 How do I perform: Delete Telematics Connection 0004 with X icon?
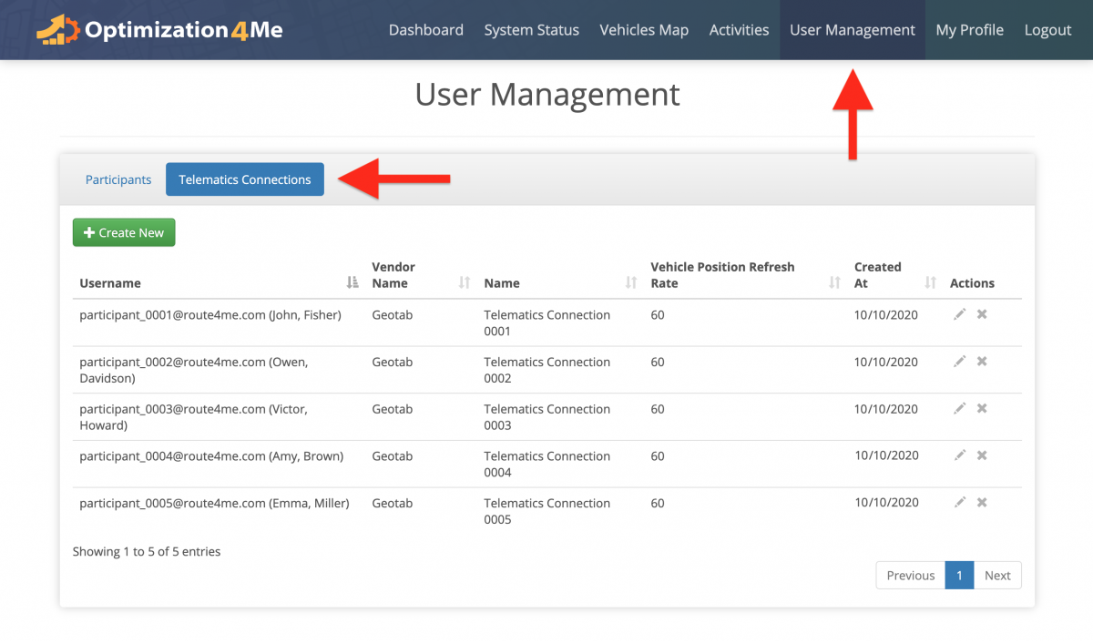982,455
